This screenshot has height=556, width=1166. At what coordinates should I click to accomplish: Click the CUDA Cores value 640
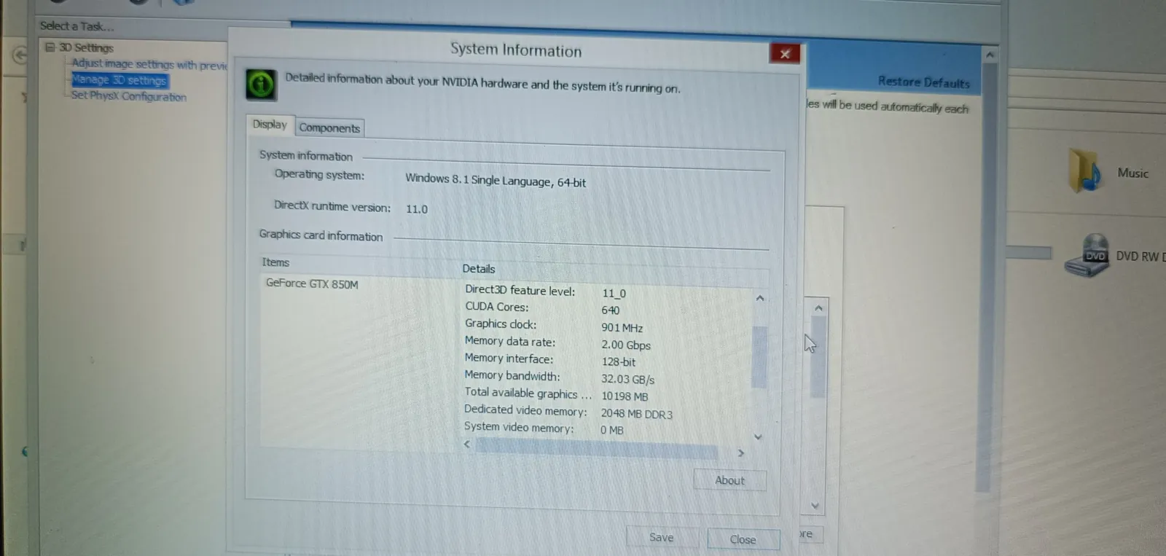[x=611, y=310]
